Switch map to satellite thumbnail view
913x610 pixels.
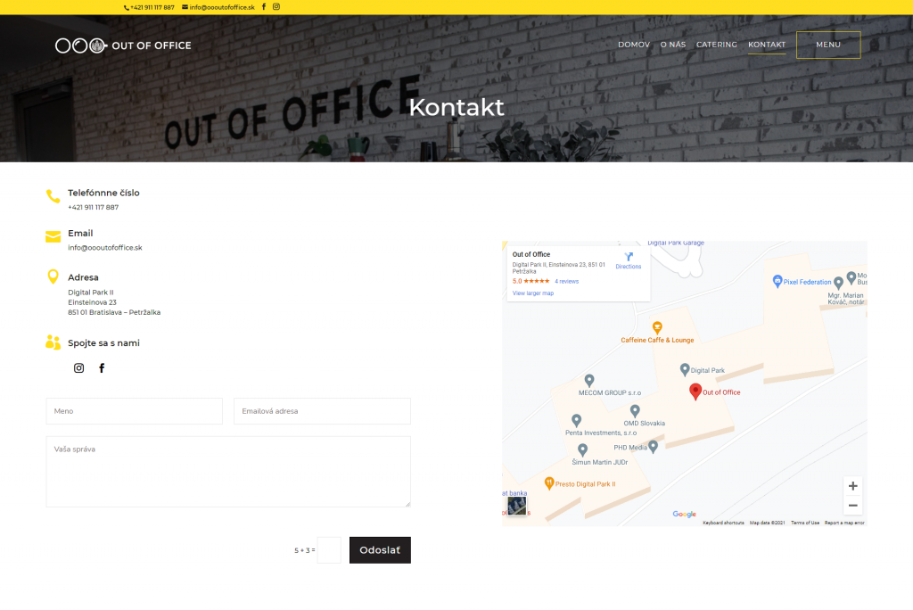(516, 506)
